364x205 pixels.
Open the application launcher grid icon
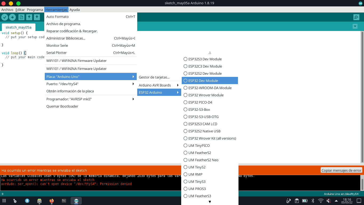click(4, 201)
